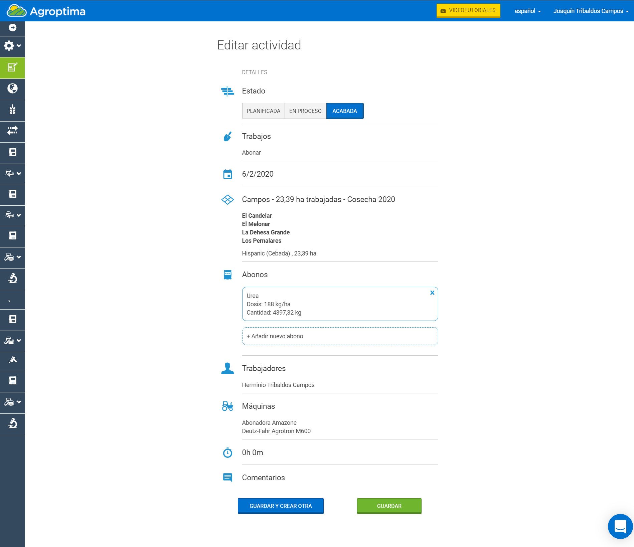Open the globe map icon in sidebar
Viewport: 634px width, 547px height.
tap(12, 88)
